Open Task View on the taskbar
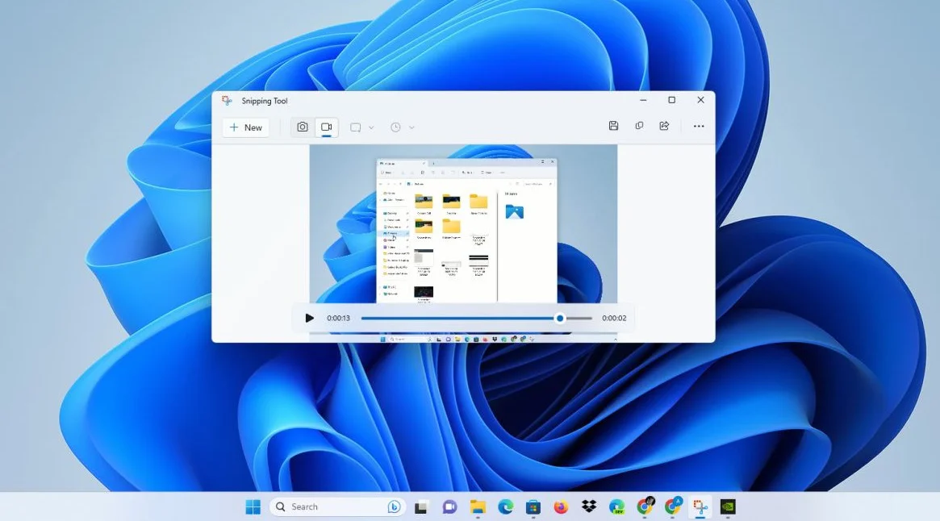 pyautogui.click(x=421, y=507)
